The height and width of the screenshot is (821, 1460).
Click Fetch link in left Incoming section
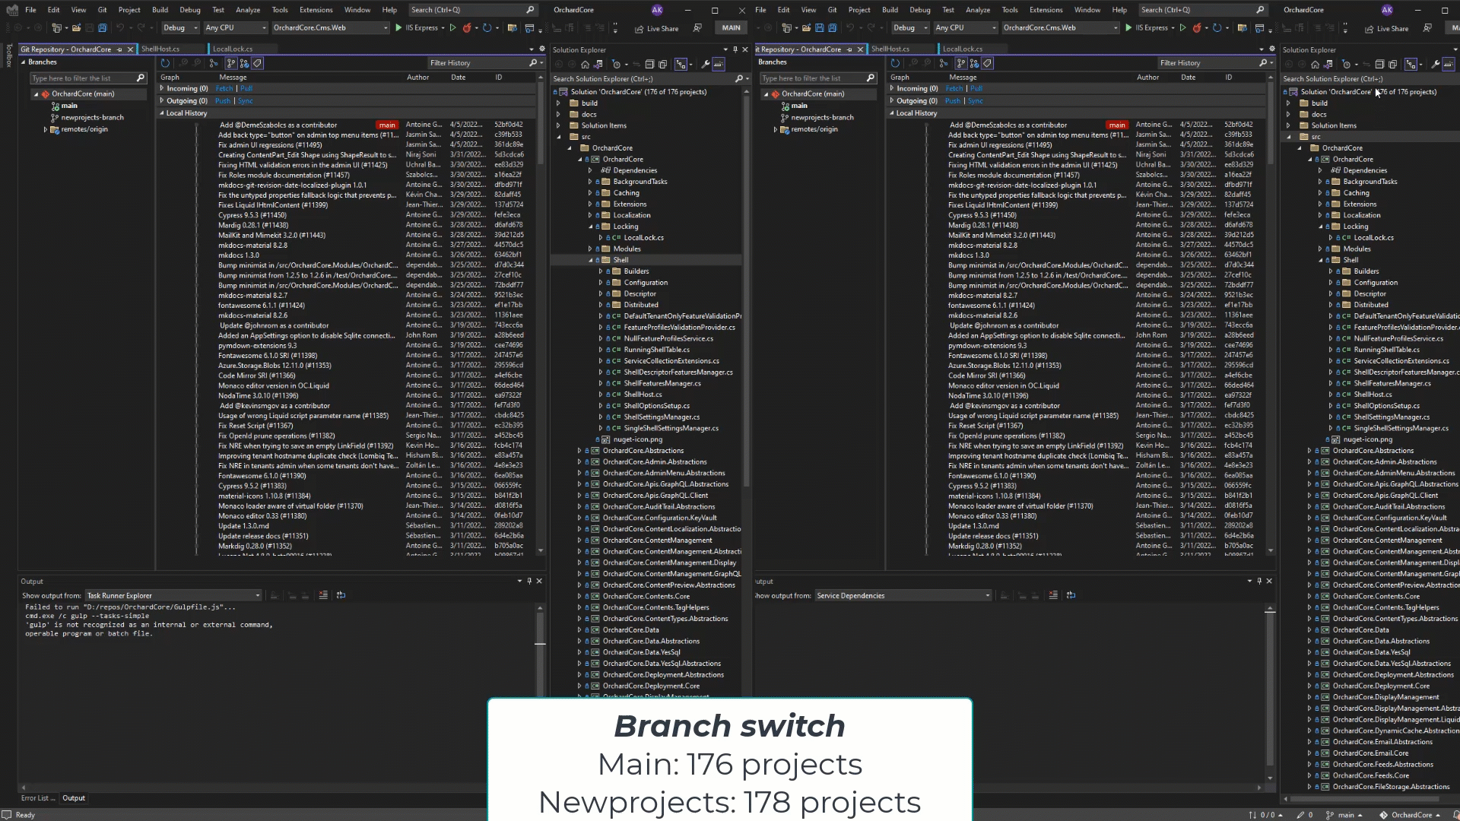[224, 88]
